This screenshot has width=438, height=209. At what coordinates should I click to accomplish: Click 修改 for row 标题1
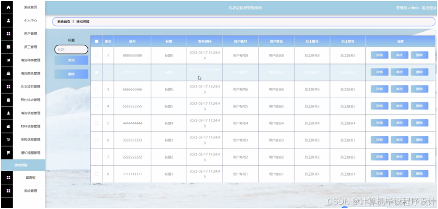pyautogui.click(x=400, y=174)
